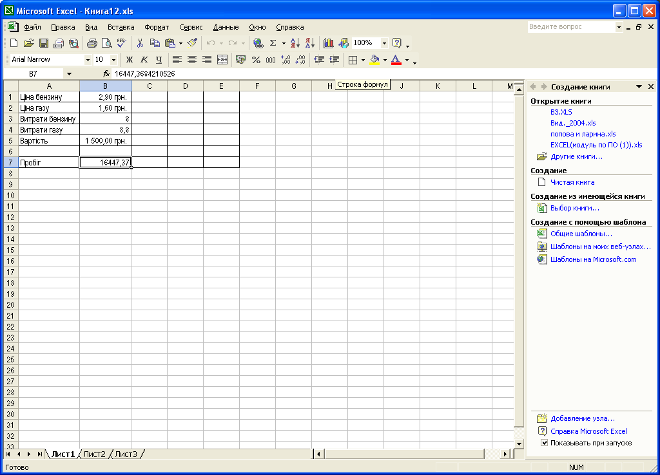Click the Borders icon
Screen dimensions: 660x475
pyautogui.click(x=353, y=60)
